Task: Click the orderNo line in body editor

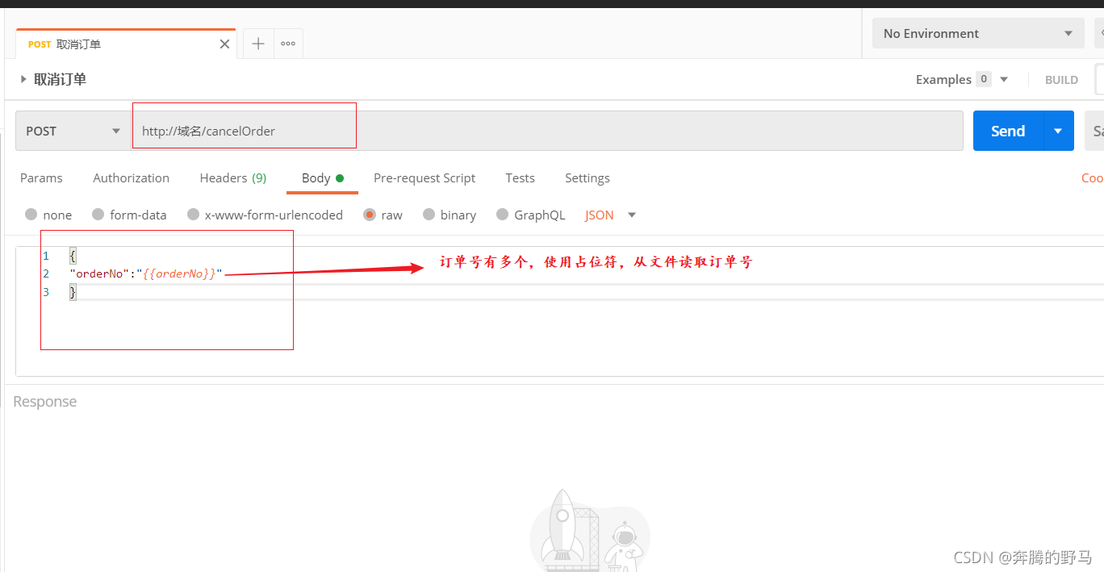Action: (145, 273)
